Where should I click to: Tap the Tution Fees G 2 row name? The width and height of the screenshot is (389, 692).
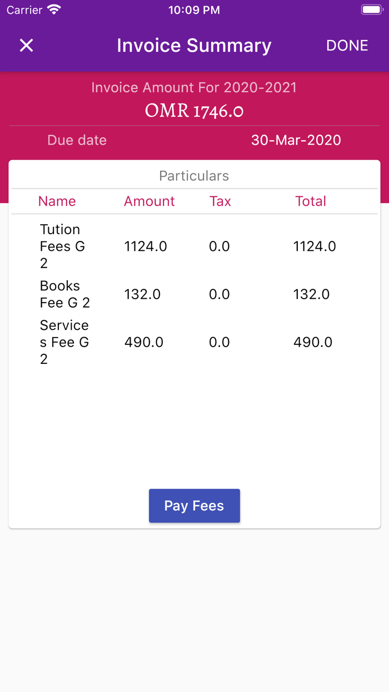(62, 246)
